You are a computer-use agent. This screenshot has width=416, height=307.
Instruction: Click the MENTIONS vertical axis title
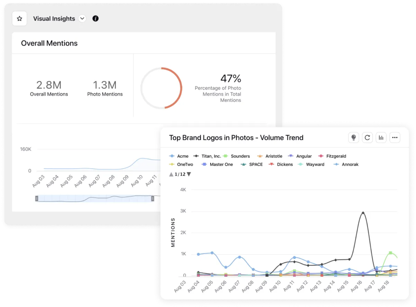[x=173, y=232]
